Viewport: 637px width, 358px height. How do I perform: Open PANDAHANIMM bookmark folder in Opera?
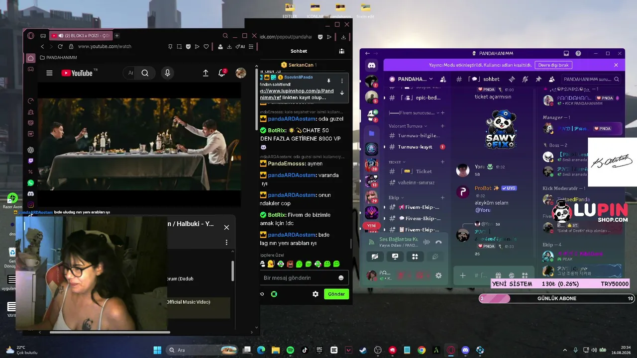pyautogui.click(x=58, y=58)
